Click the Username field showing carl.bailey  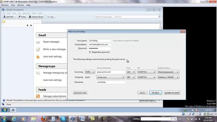111,82
